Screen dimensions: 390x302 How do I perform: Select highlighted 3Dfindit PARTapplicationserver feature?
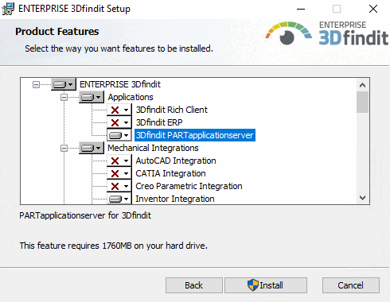[x=195, y=135]
